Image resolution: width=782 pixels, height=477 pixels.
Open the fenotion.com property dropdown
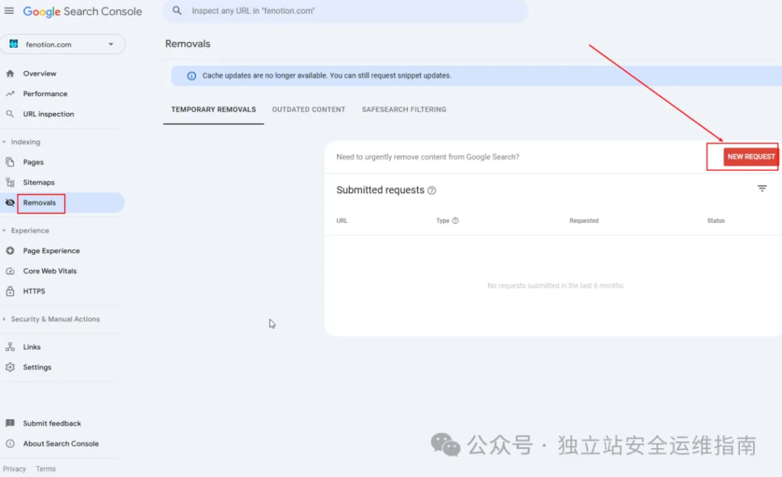pos(63,44)
